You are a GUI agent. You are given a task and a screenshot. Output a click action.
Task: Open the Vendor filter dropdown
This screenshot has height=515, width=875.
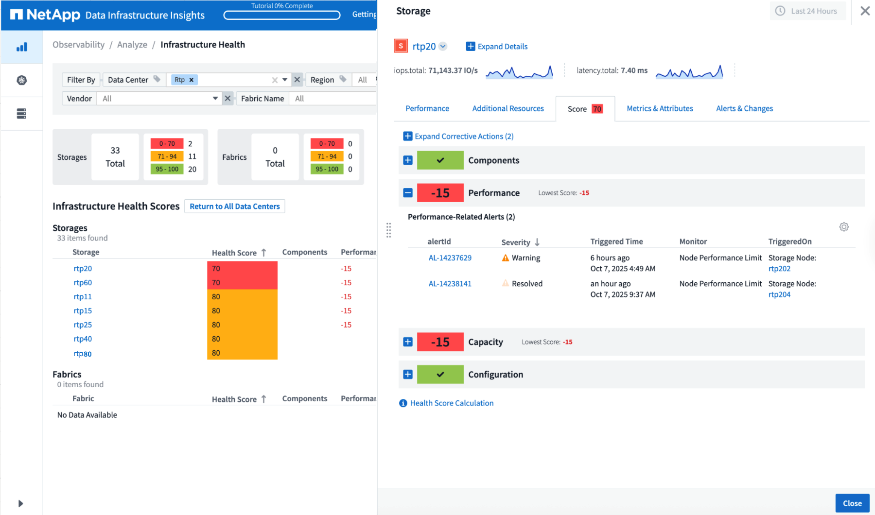point(215,99)
